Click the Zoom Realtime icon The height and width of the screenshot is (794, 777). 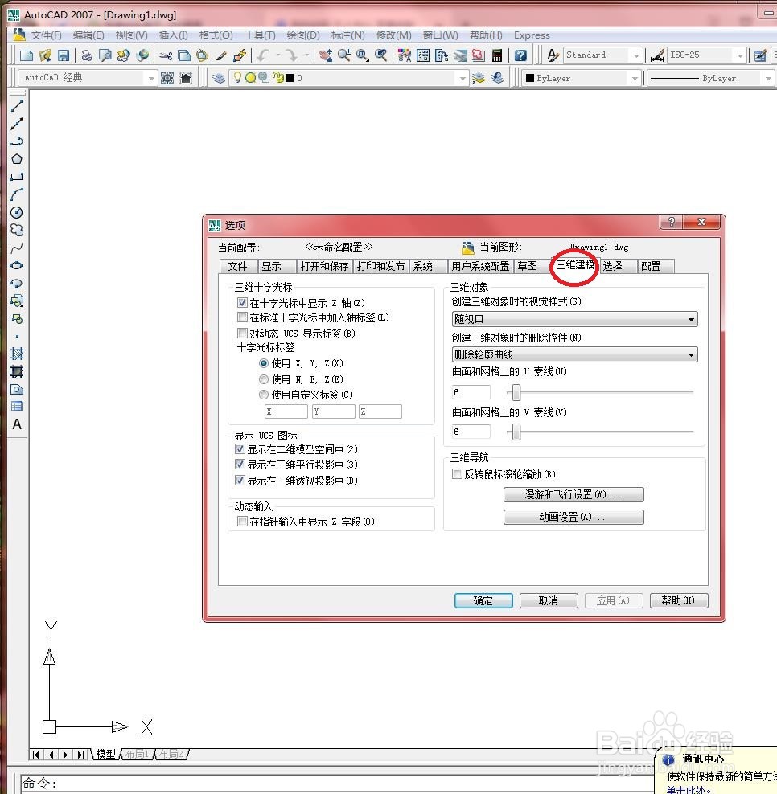(x=344, y=55)
